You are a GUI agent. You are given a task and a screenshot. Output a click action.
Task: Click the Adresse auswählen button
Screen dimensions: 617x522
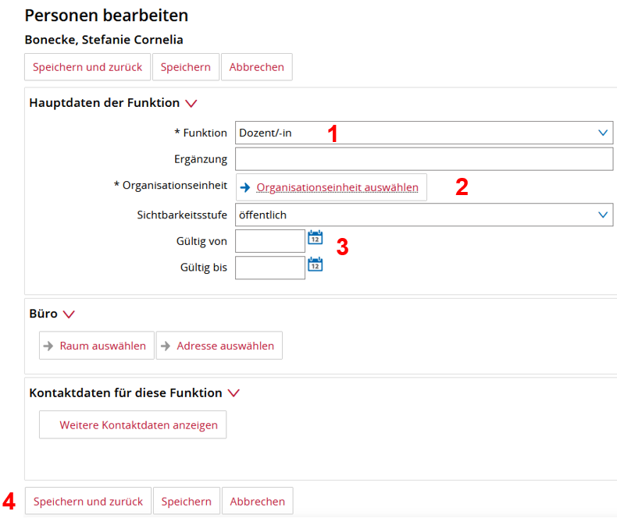[x=219, y=346]
